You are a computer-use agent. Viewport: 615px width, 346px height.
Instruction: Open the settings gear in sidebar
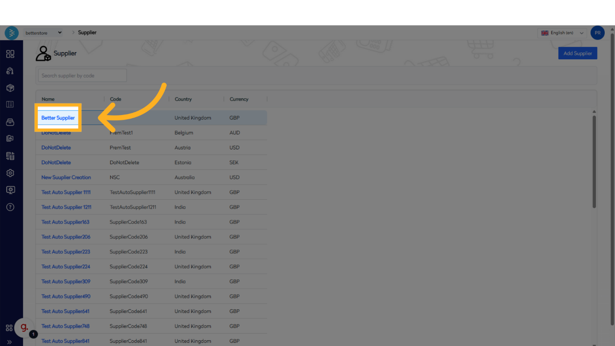click(x=10, y=173)
